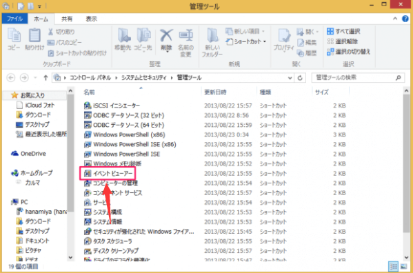The height and width of the screenshot is (273, 413).
Task: Click the New folder icon
Action: click(212, 35)
